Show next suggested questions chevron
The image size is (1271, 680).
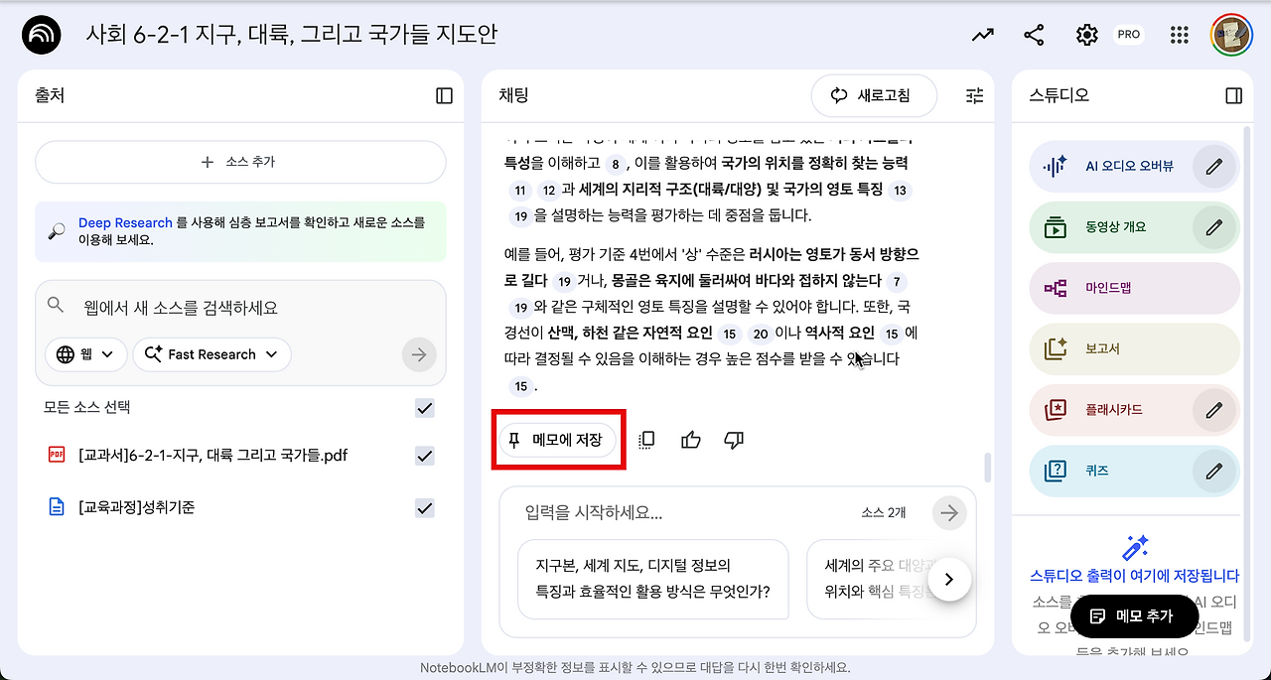[949, 579]
